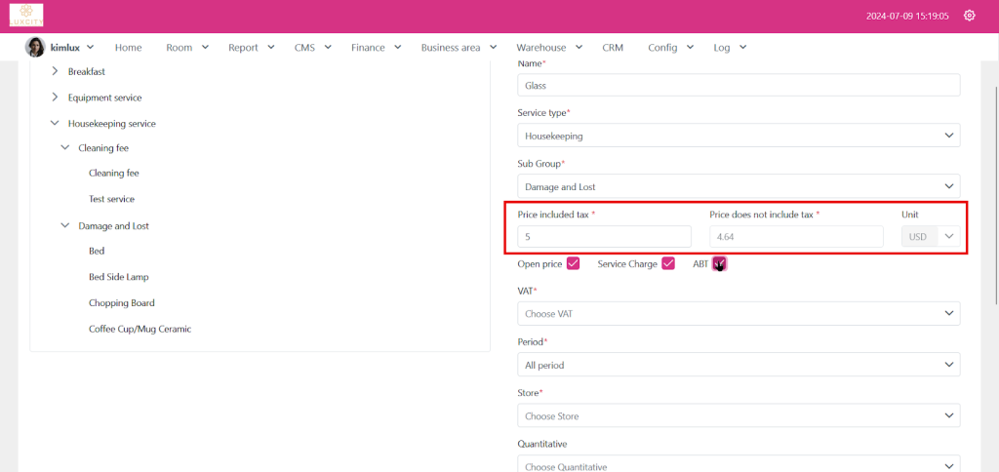Open the Finance menu

point(376,48)
